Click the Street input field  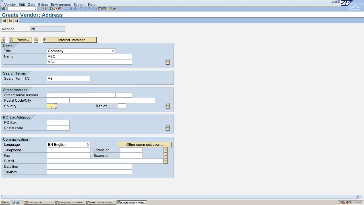click(81, 95)
